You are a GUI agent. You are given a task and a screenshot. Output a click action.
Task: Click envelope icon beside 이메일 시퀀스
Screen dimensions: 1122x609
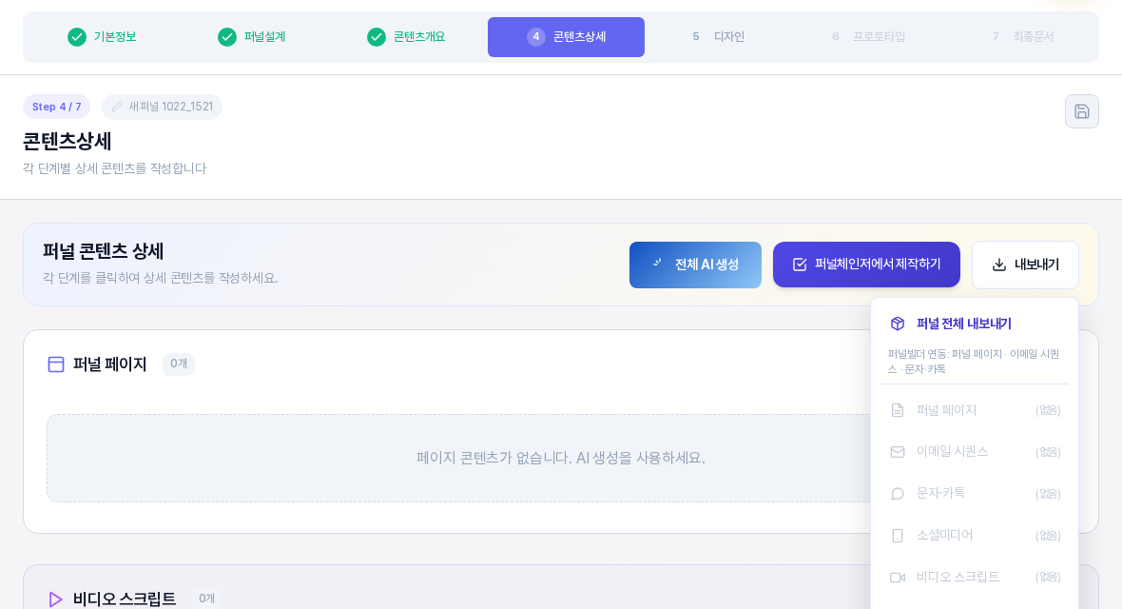898,451
